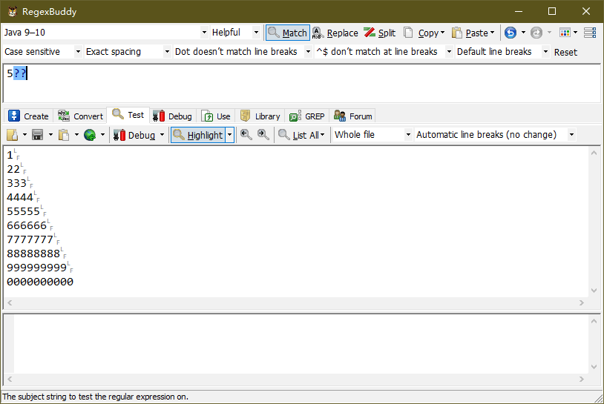Click the new/open test file icon

[13, 135]
